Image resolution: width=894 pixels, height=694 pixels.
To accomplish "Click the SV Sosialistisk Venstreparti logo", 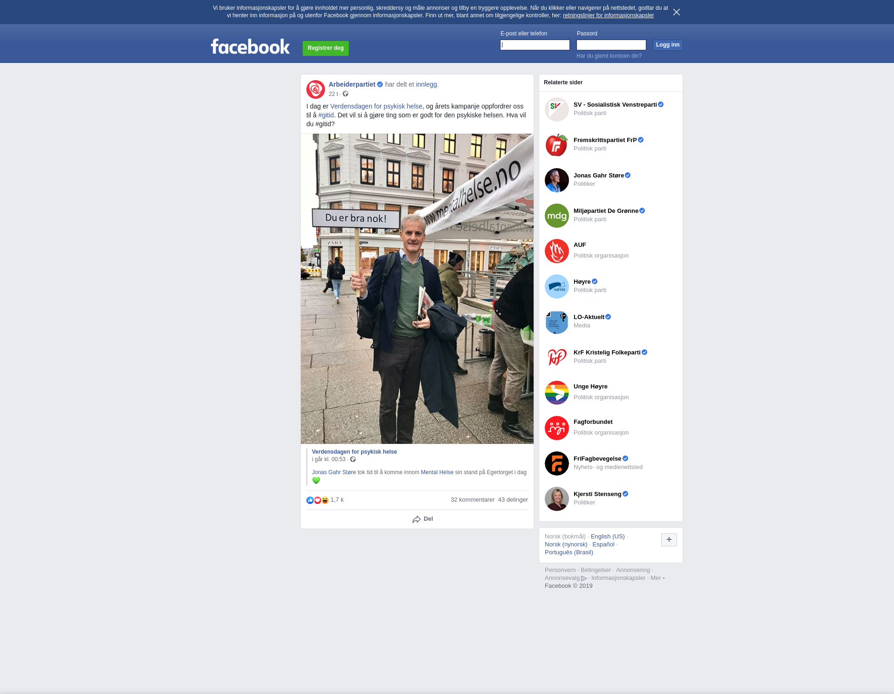I will click(x=556, y=109).
